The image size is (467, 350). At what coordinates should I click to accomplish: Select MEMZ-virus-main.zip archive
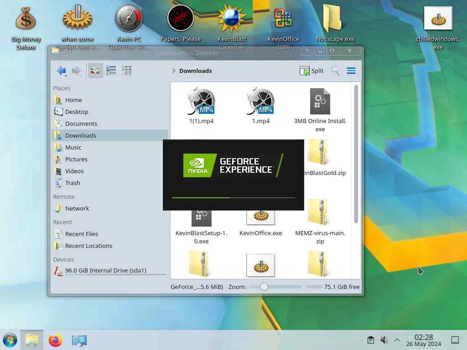320,222
